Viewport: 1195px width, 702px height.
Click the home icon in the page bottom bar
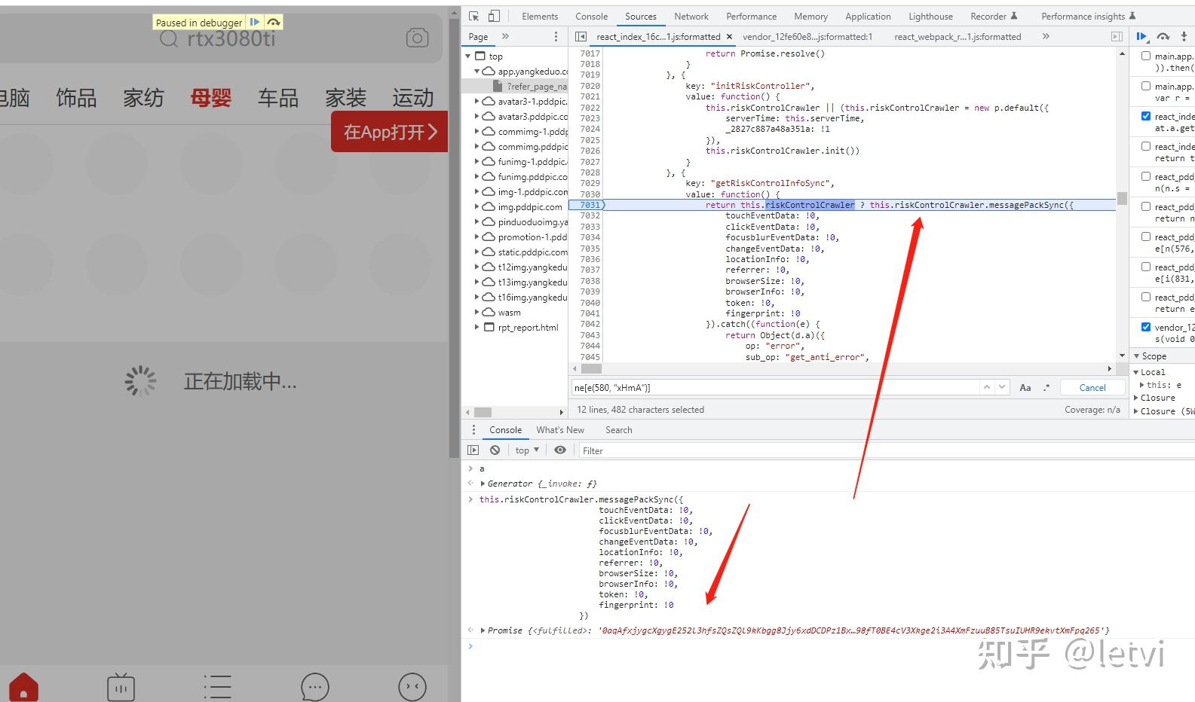[23, 687]
